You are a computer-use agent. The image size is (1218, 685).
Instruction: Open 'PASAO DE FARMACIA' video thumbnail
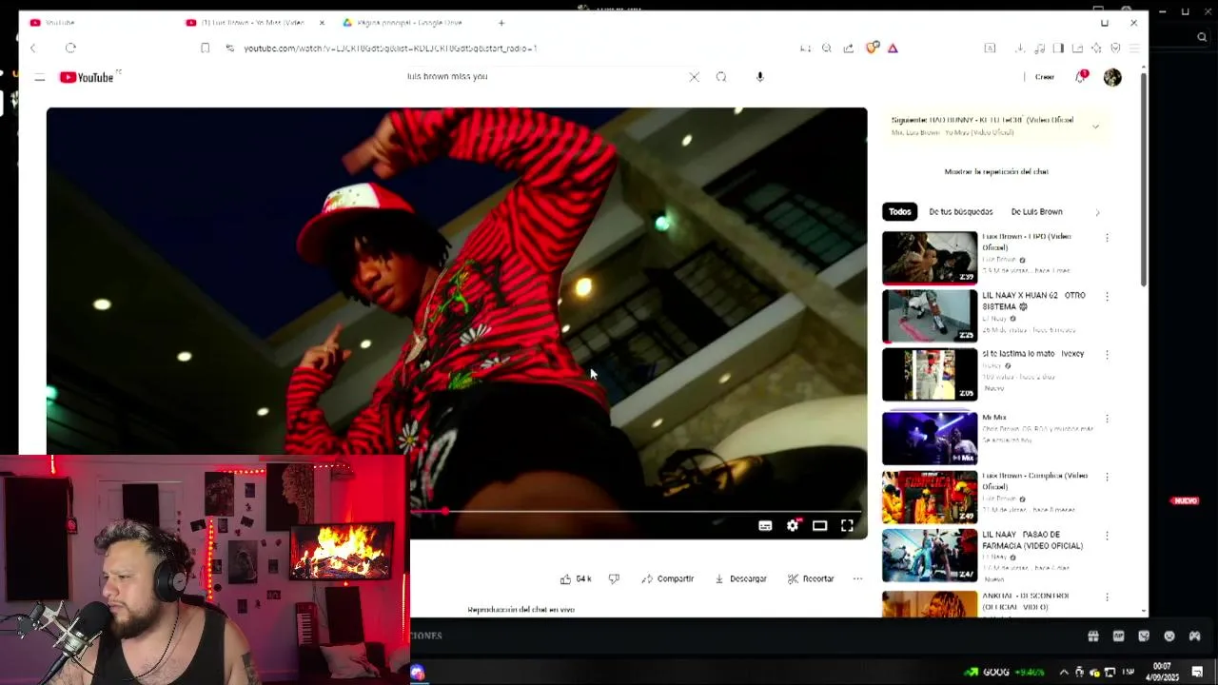pos(930,556)
